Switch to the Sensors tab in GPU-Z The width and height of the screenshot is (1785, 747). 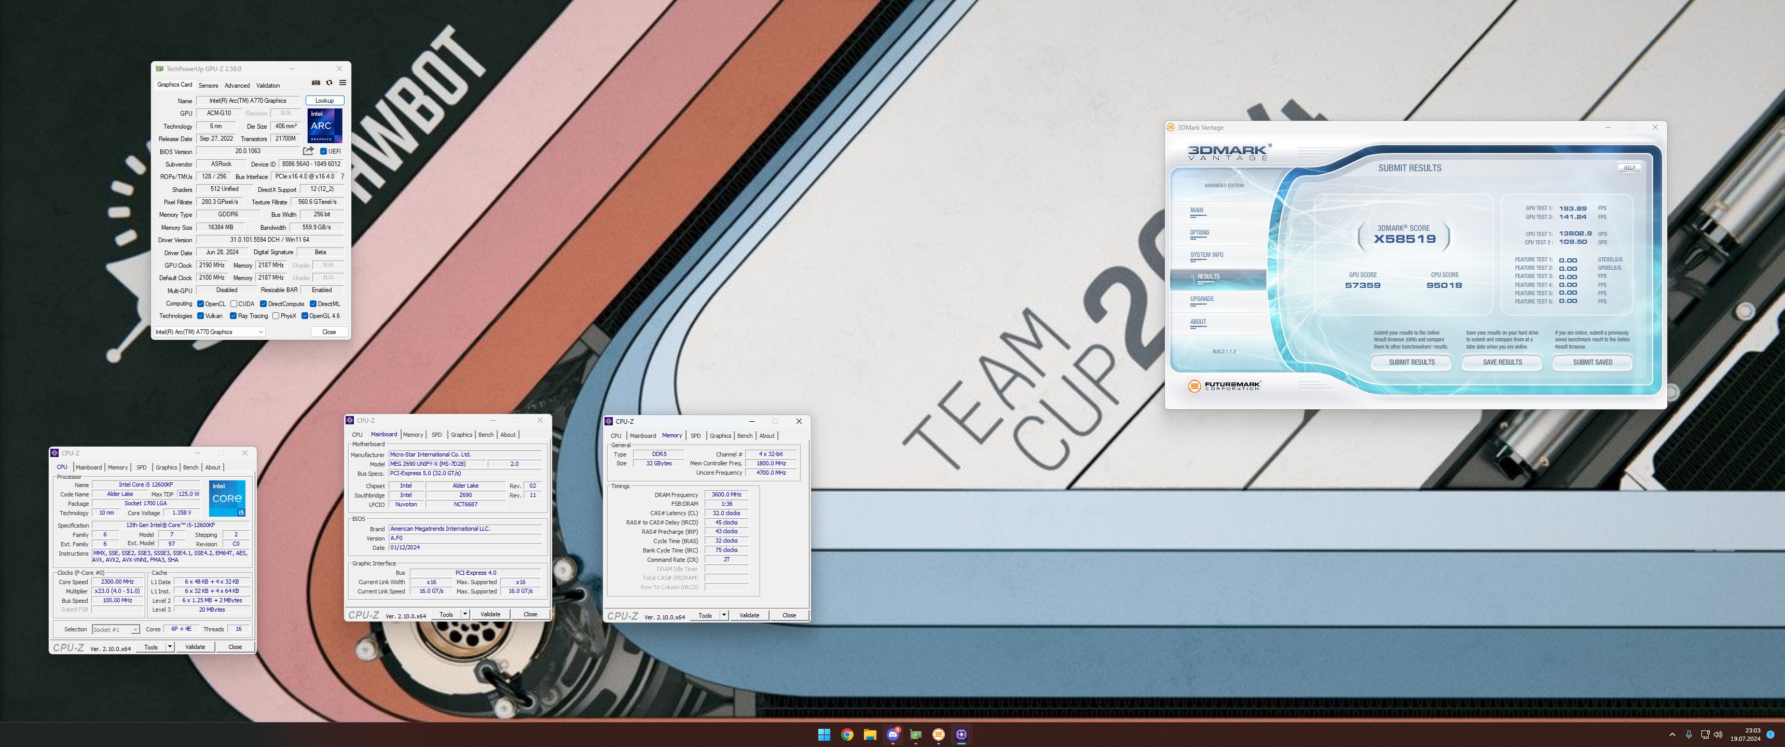209,85
